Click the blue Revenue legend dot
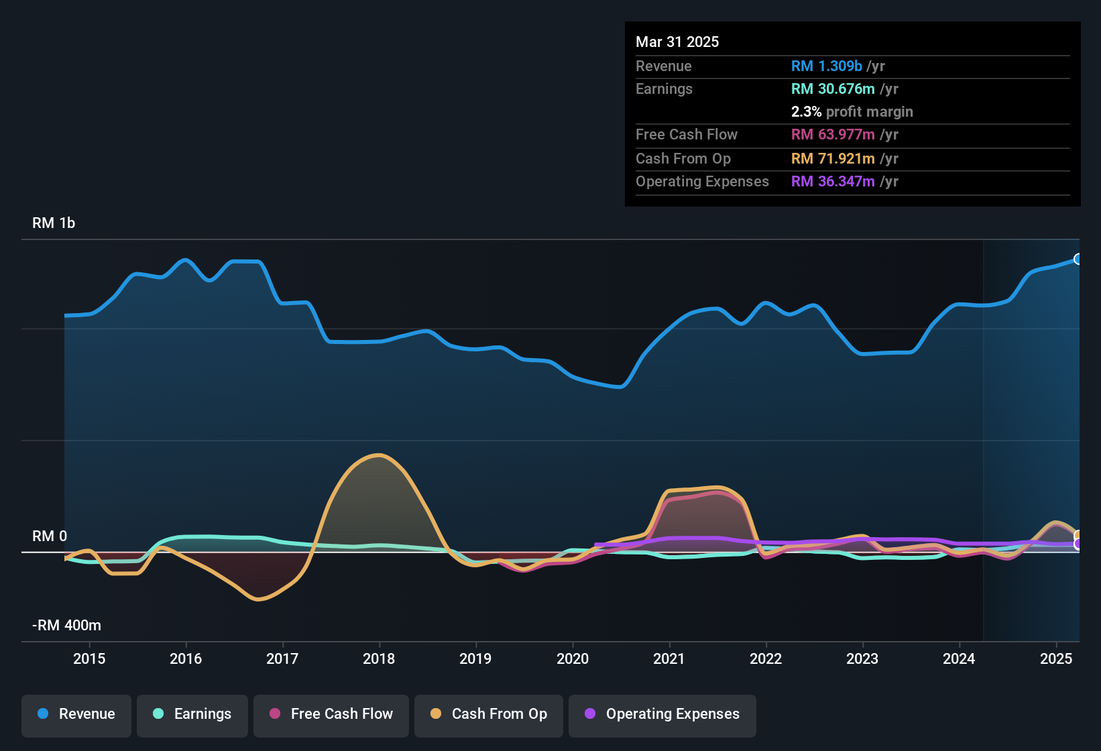 [43, 714]
